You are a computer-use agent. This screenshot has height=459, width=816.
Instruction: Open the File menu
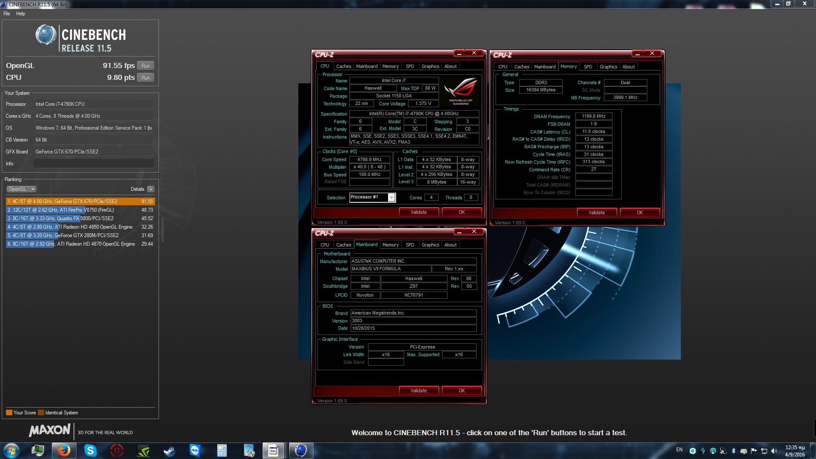(x=7, y=14)
